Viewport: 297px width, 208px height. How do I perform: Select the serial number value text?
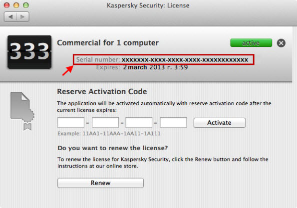[185, 60]
